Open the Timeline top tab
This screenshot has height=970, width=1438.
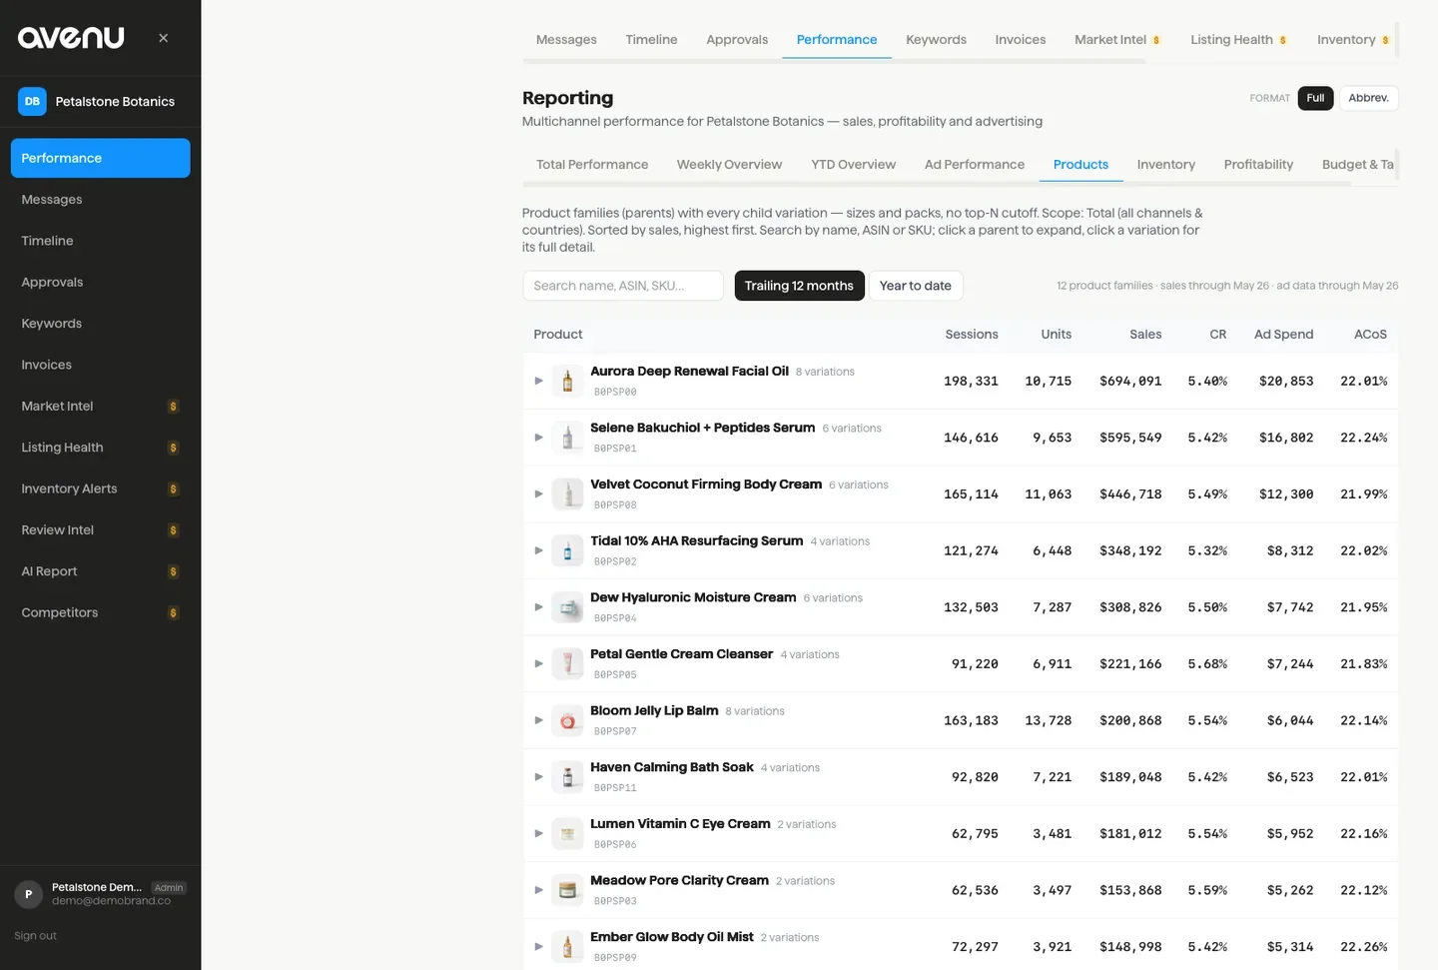[651, 40]
